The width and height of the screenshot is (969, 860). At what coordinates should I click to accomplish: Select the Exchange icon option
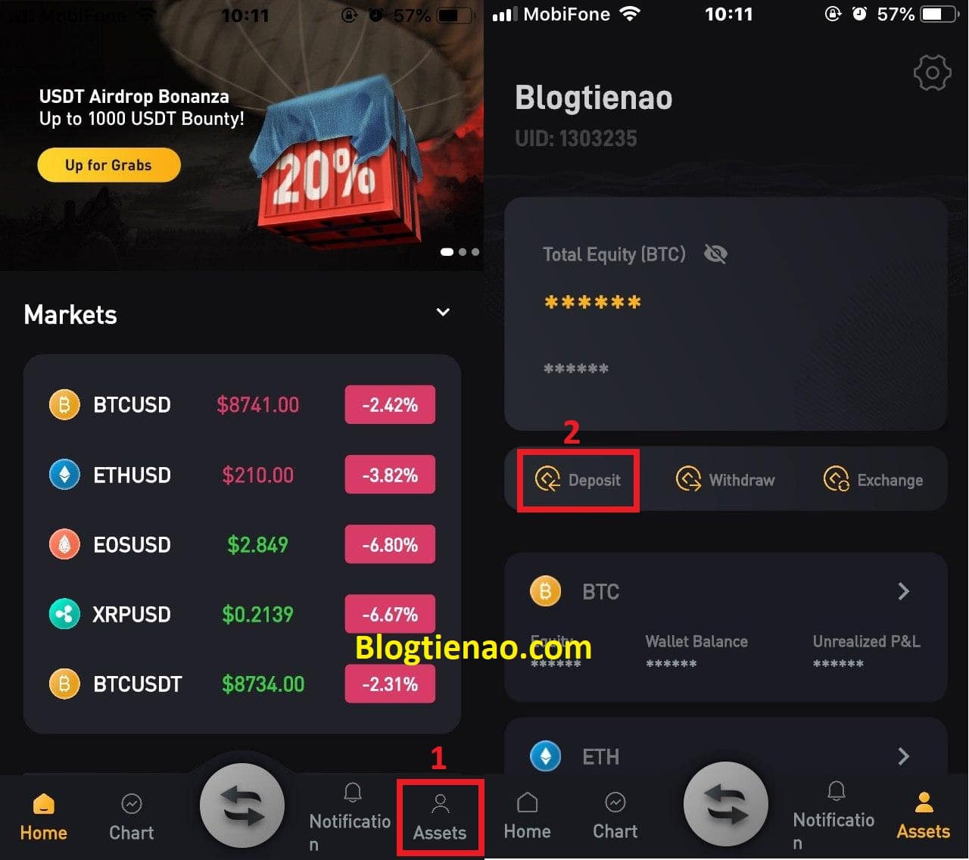click(x=873, y=480)
